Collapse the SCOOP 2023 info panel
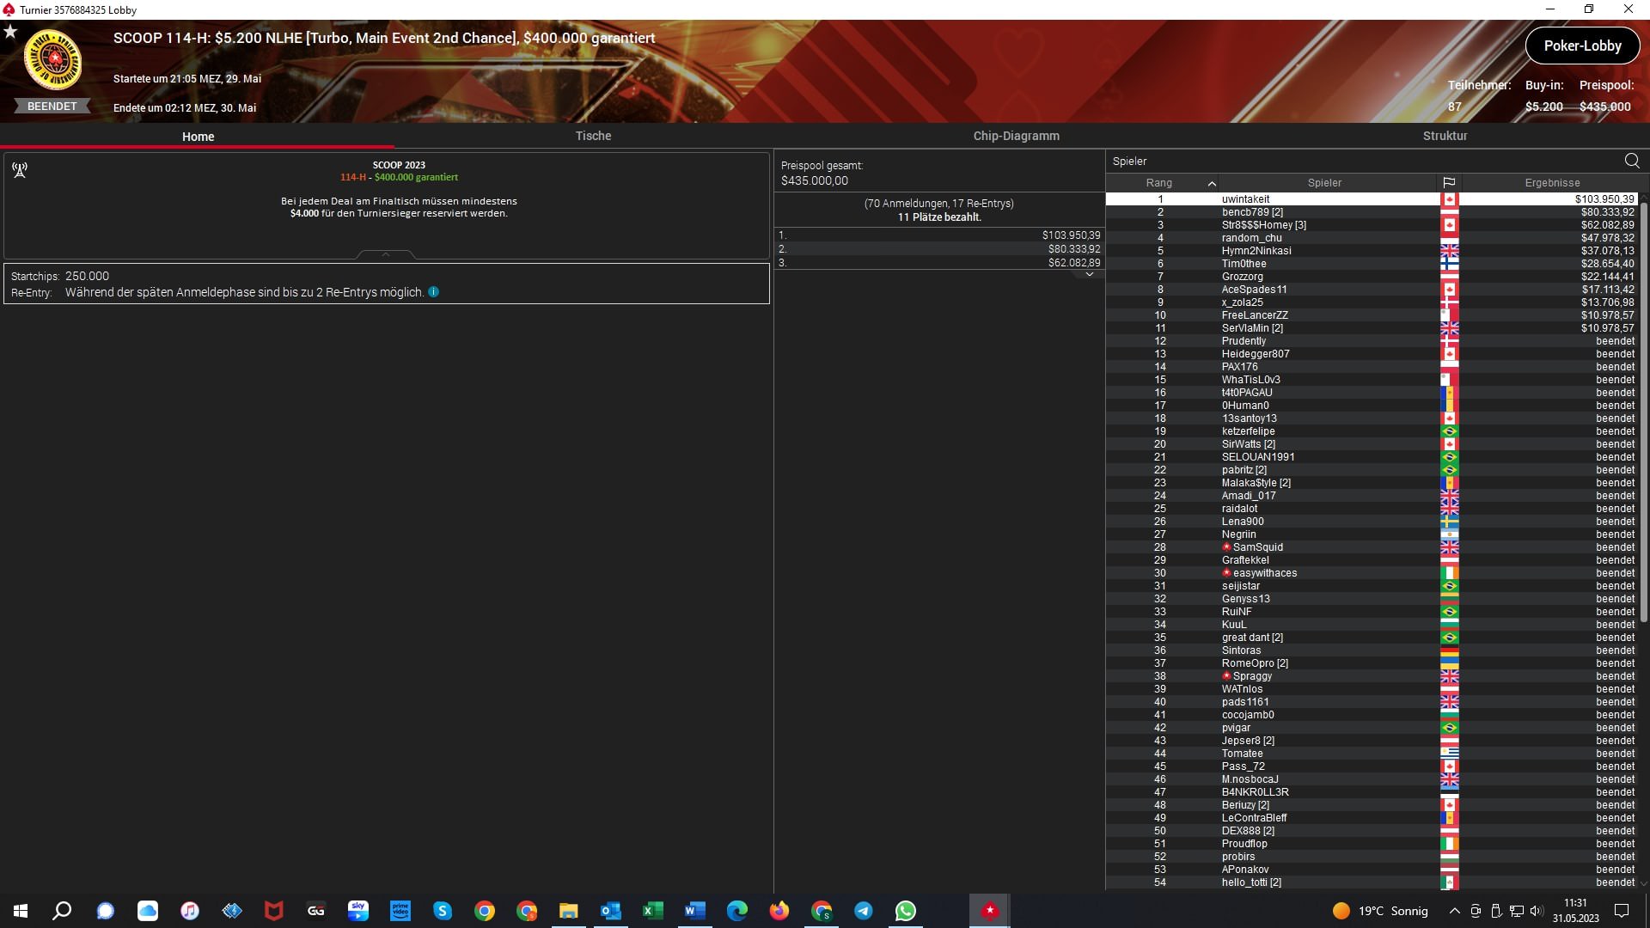This screenshot has height=928, width=1650. pyautogui.click(x=386, y=254)
